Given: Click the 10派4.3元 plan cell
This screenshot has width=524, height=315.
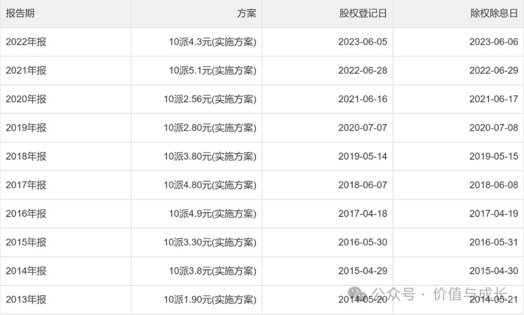Looking at the screenshot, I should tap(213, 42).
